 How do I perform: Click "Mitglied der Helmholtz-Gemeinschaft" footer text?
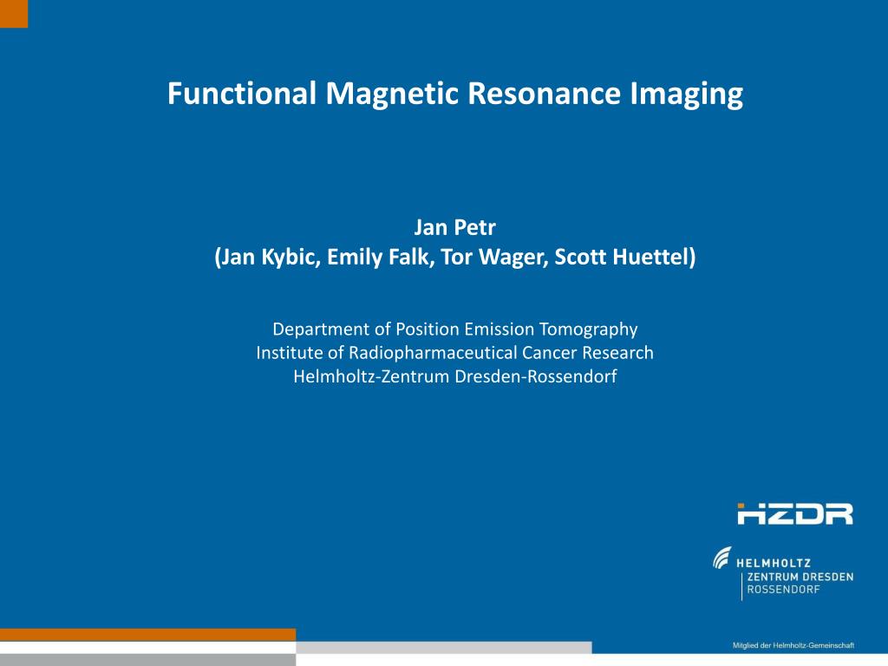tap(793, 645)
